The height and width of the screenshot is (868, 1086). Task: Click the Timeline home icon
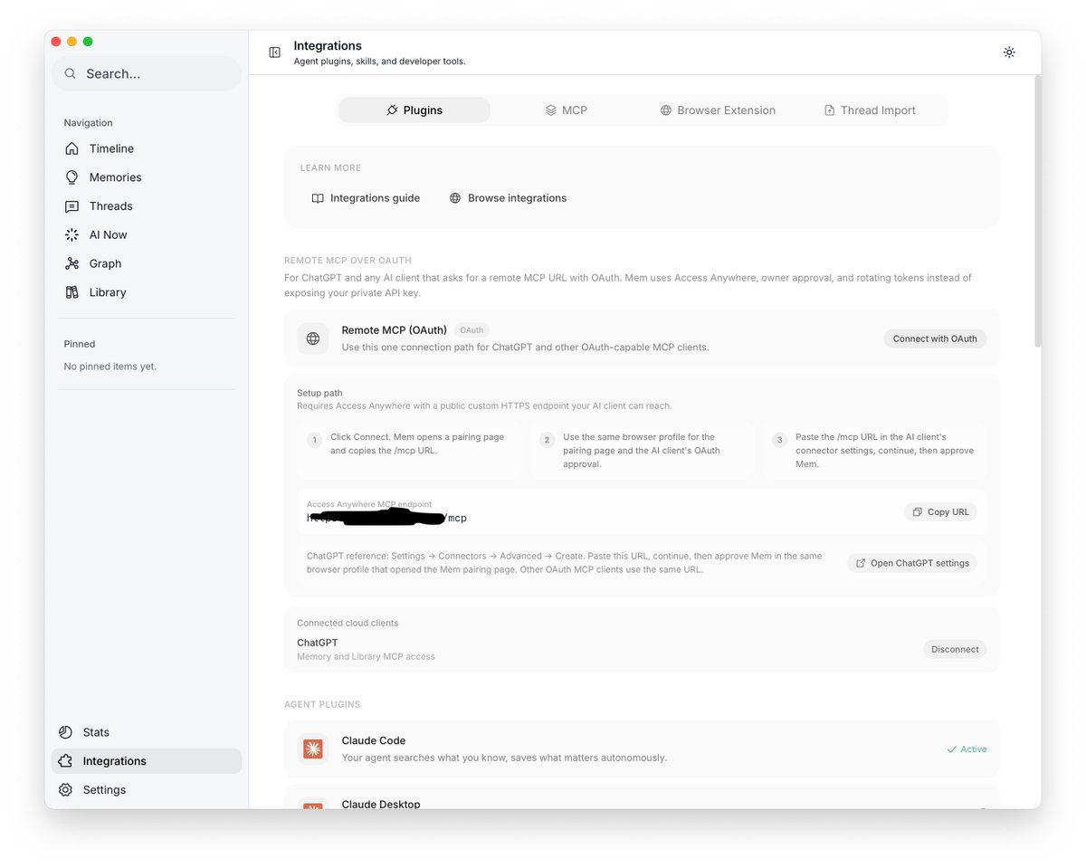72,148
